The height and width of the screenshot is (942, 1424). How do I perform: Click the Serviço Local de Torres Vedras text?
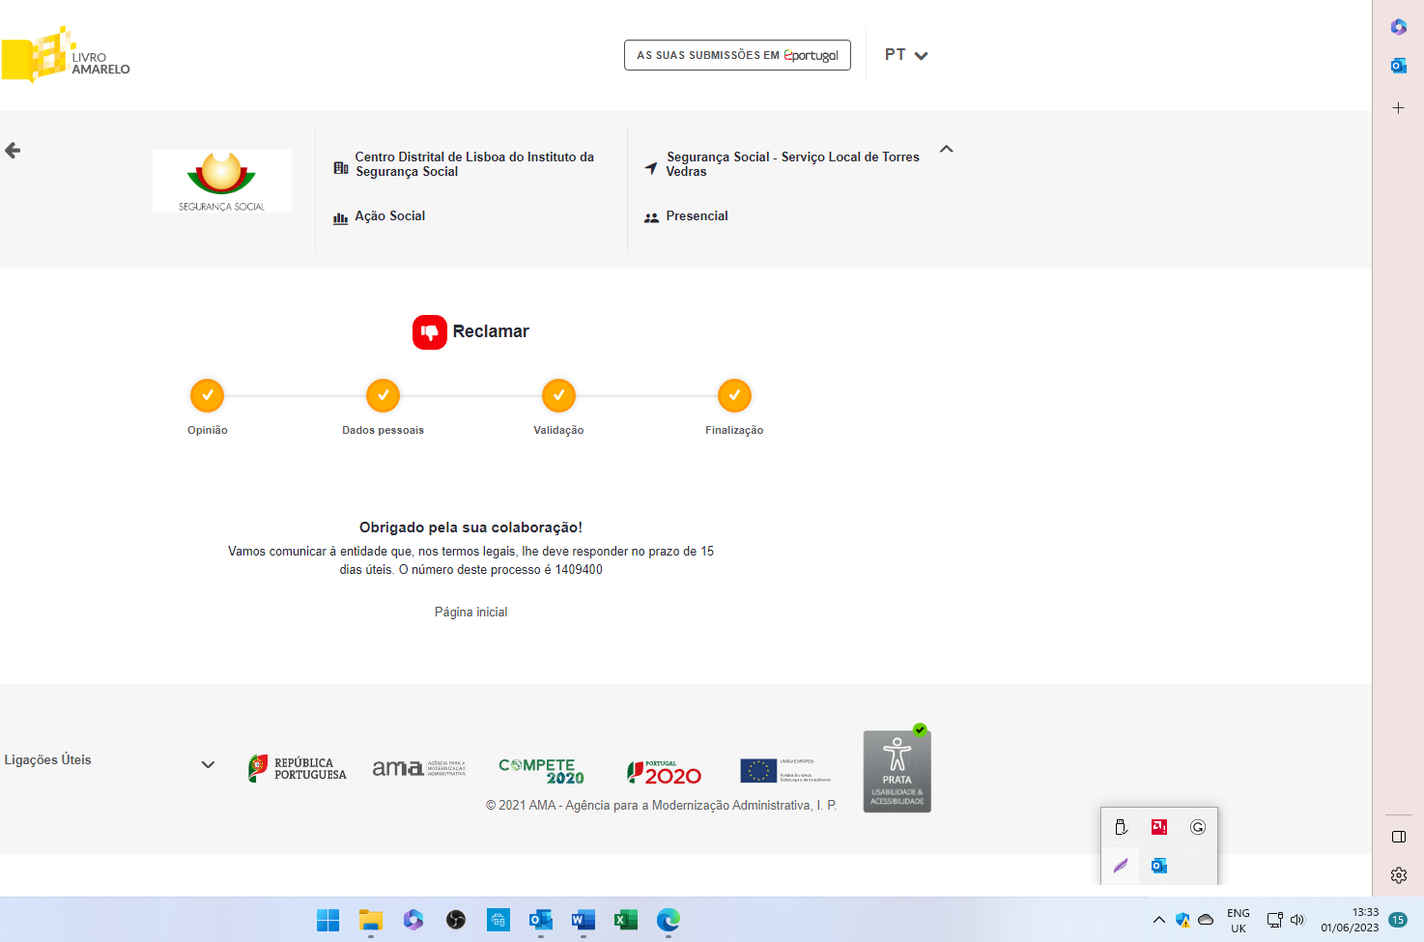click(x=792, y=164)
